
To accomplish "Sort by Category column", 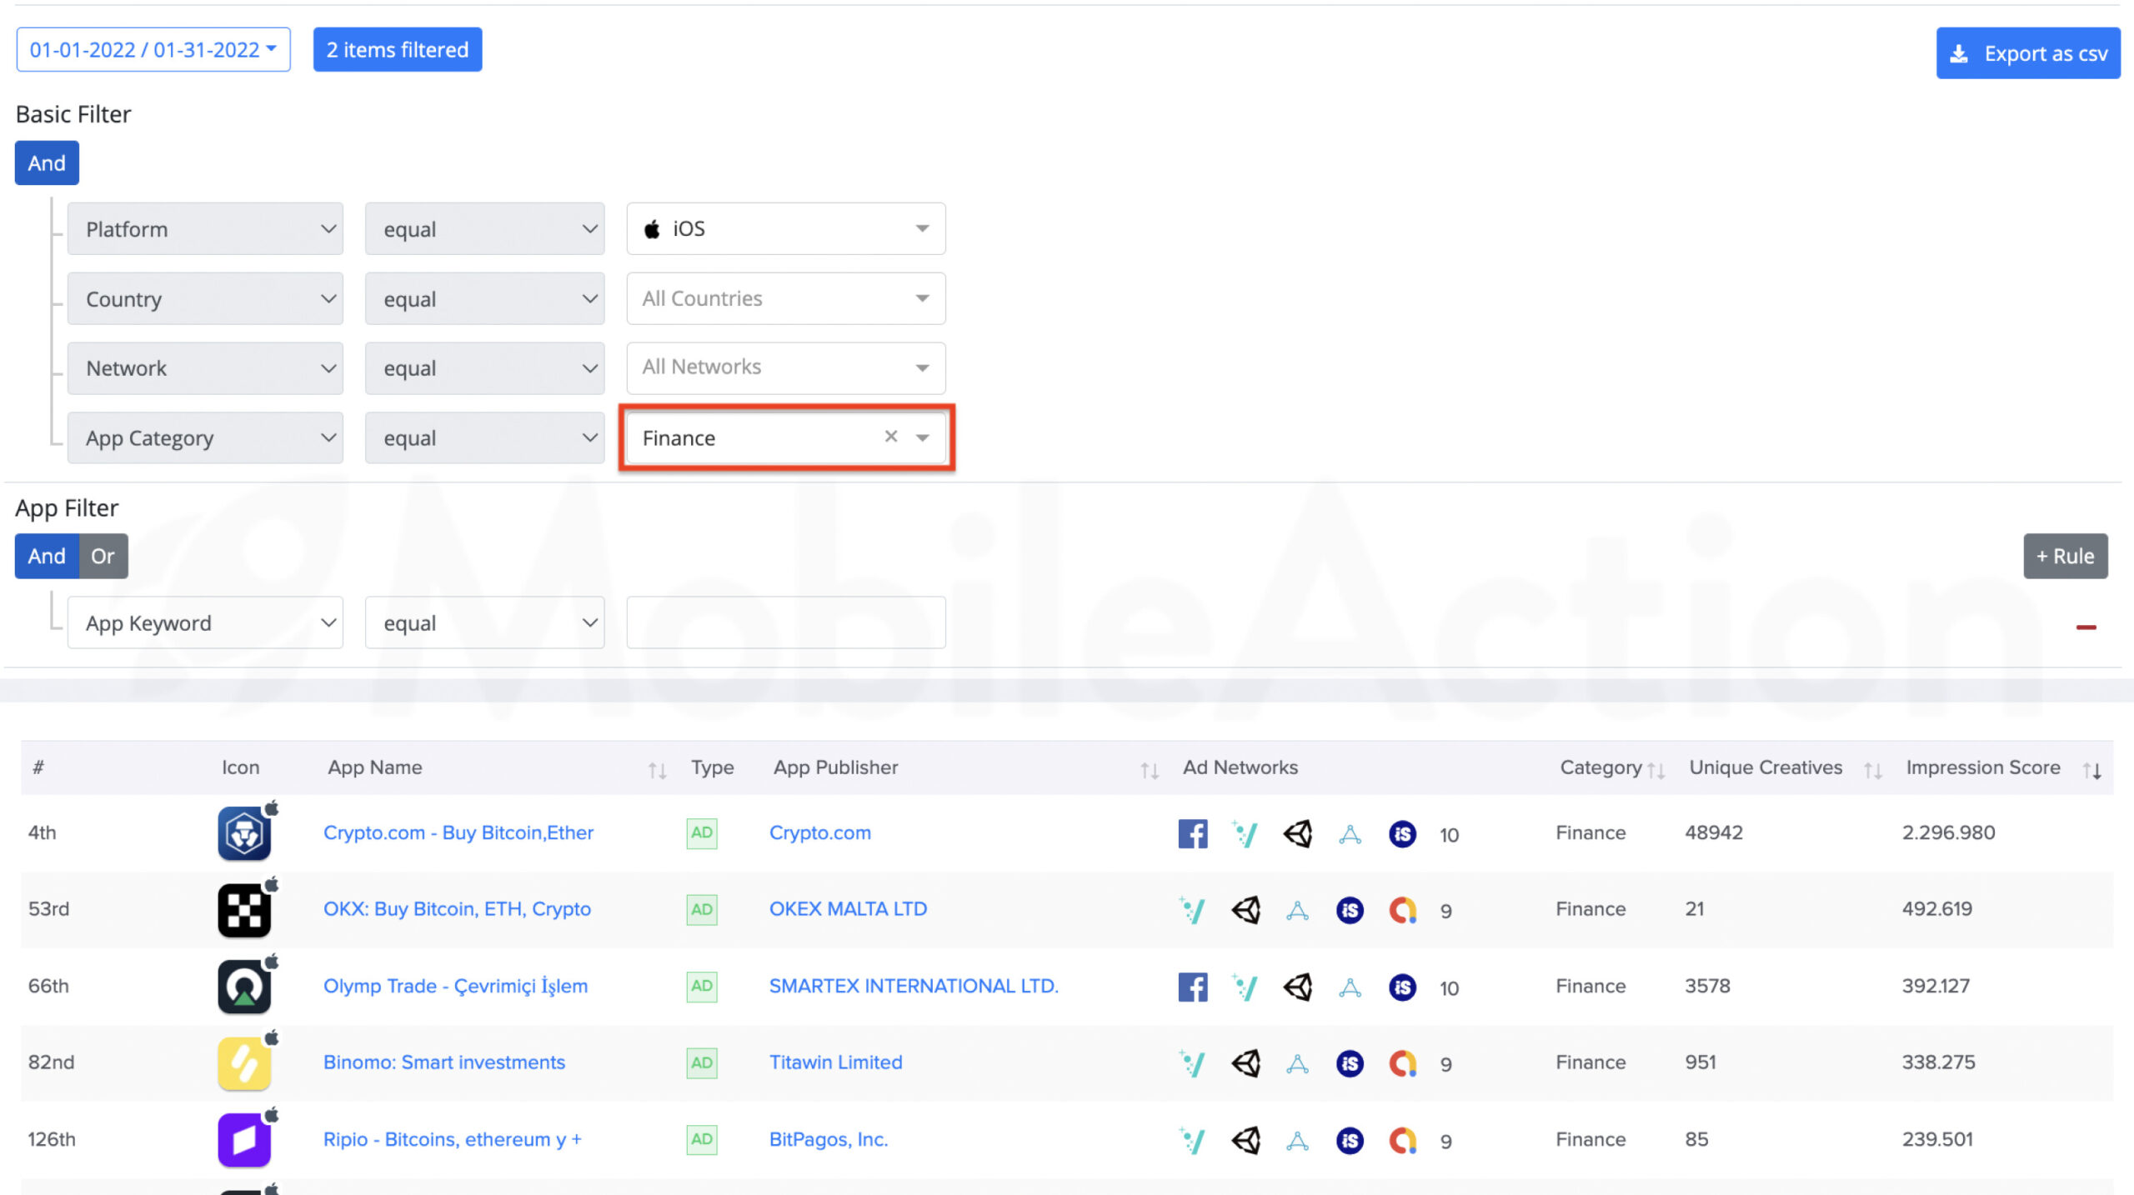I will point(1656,770).
